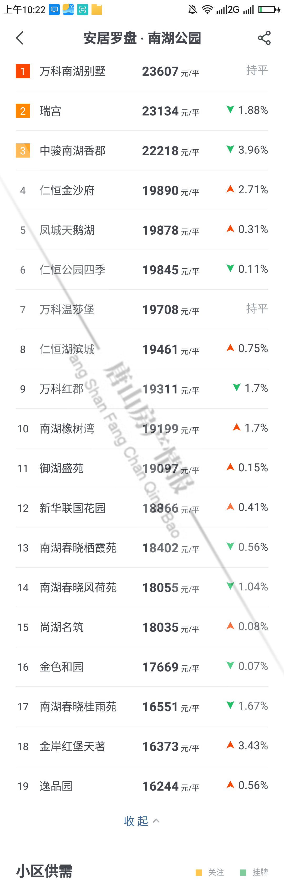Tap the rank 1 red badge
This screenshot has width=284, height=885.
tap(23, 71)
